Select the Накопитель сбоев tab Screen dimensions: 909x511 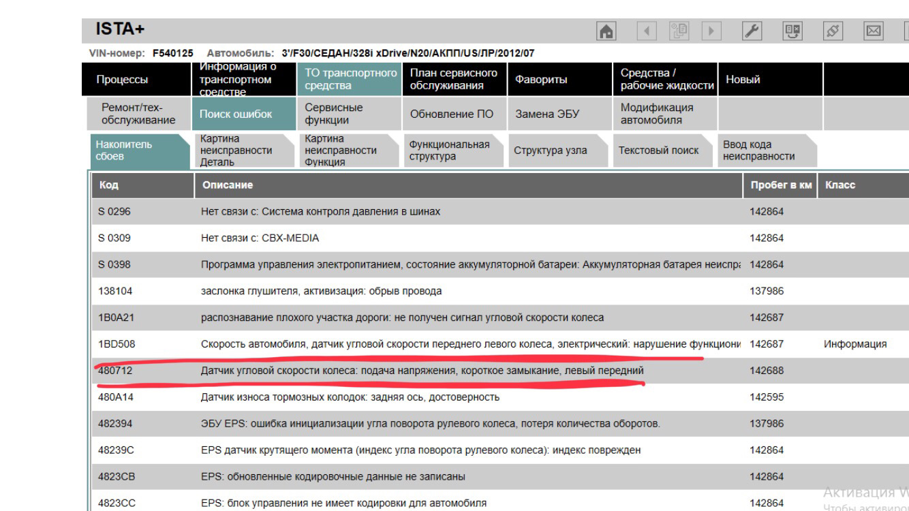[139, 151]
